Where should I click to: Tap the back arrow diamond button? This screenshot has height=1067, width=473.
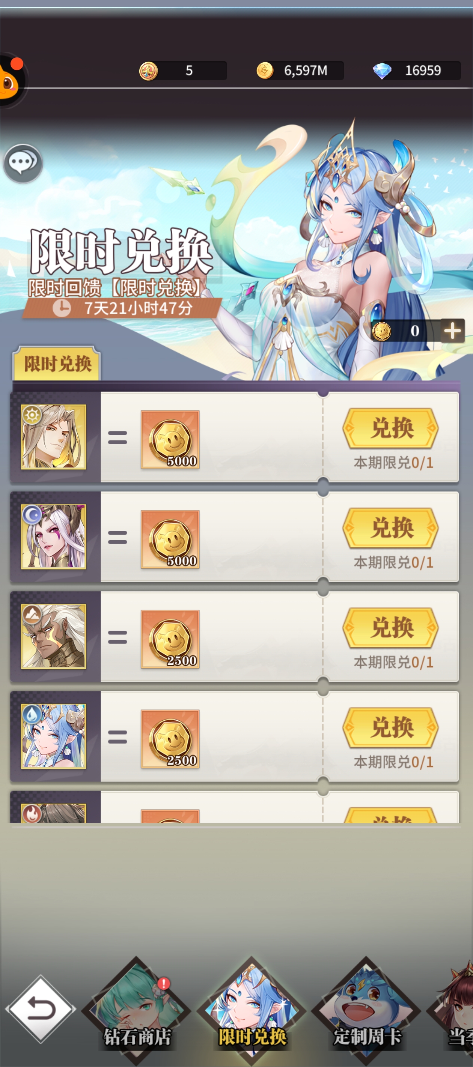pyautogui.click(x=41, y=1009)
